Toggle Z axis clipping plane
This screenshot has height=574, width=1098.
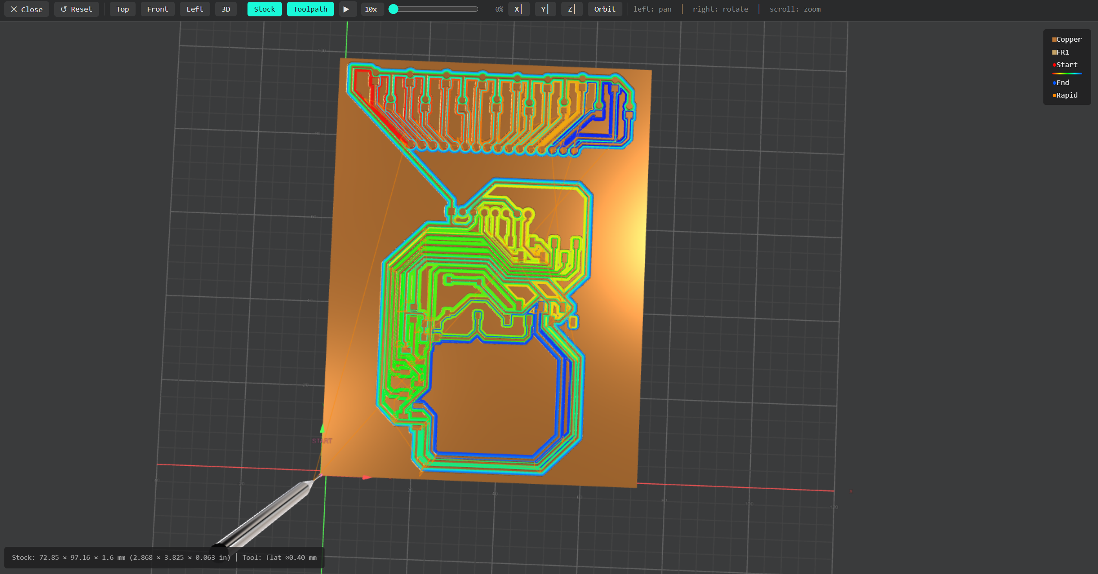(x=572, y=9)
